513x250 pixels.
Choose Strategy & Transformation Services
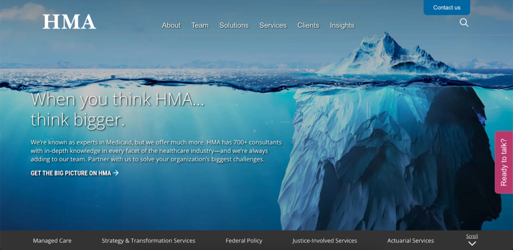[x=148, y=241]
